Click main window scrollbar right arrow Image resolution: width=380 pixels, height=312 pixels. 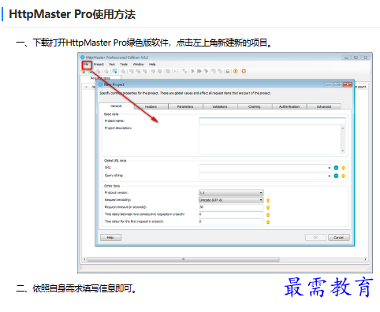tap(365, 259)
